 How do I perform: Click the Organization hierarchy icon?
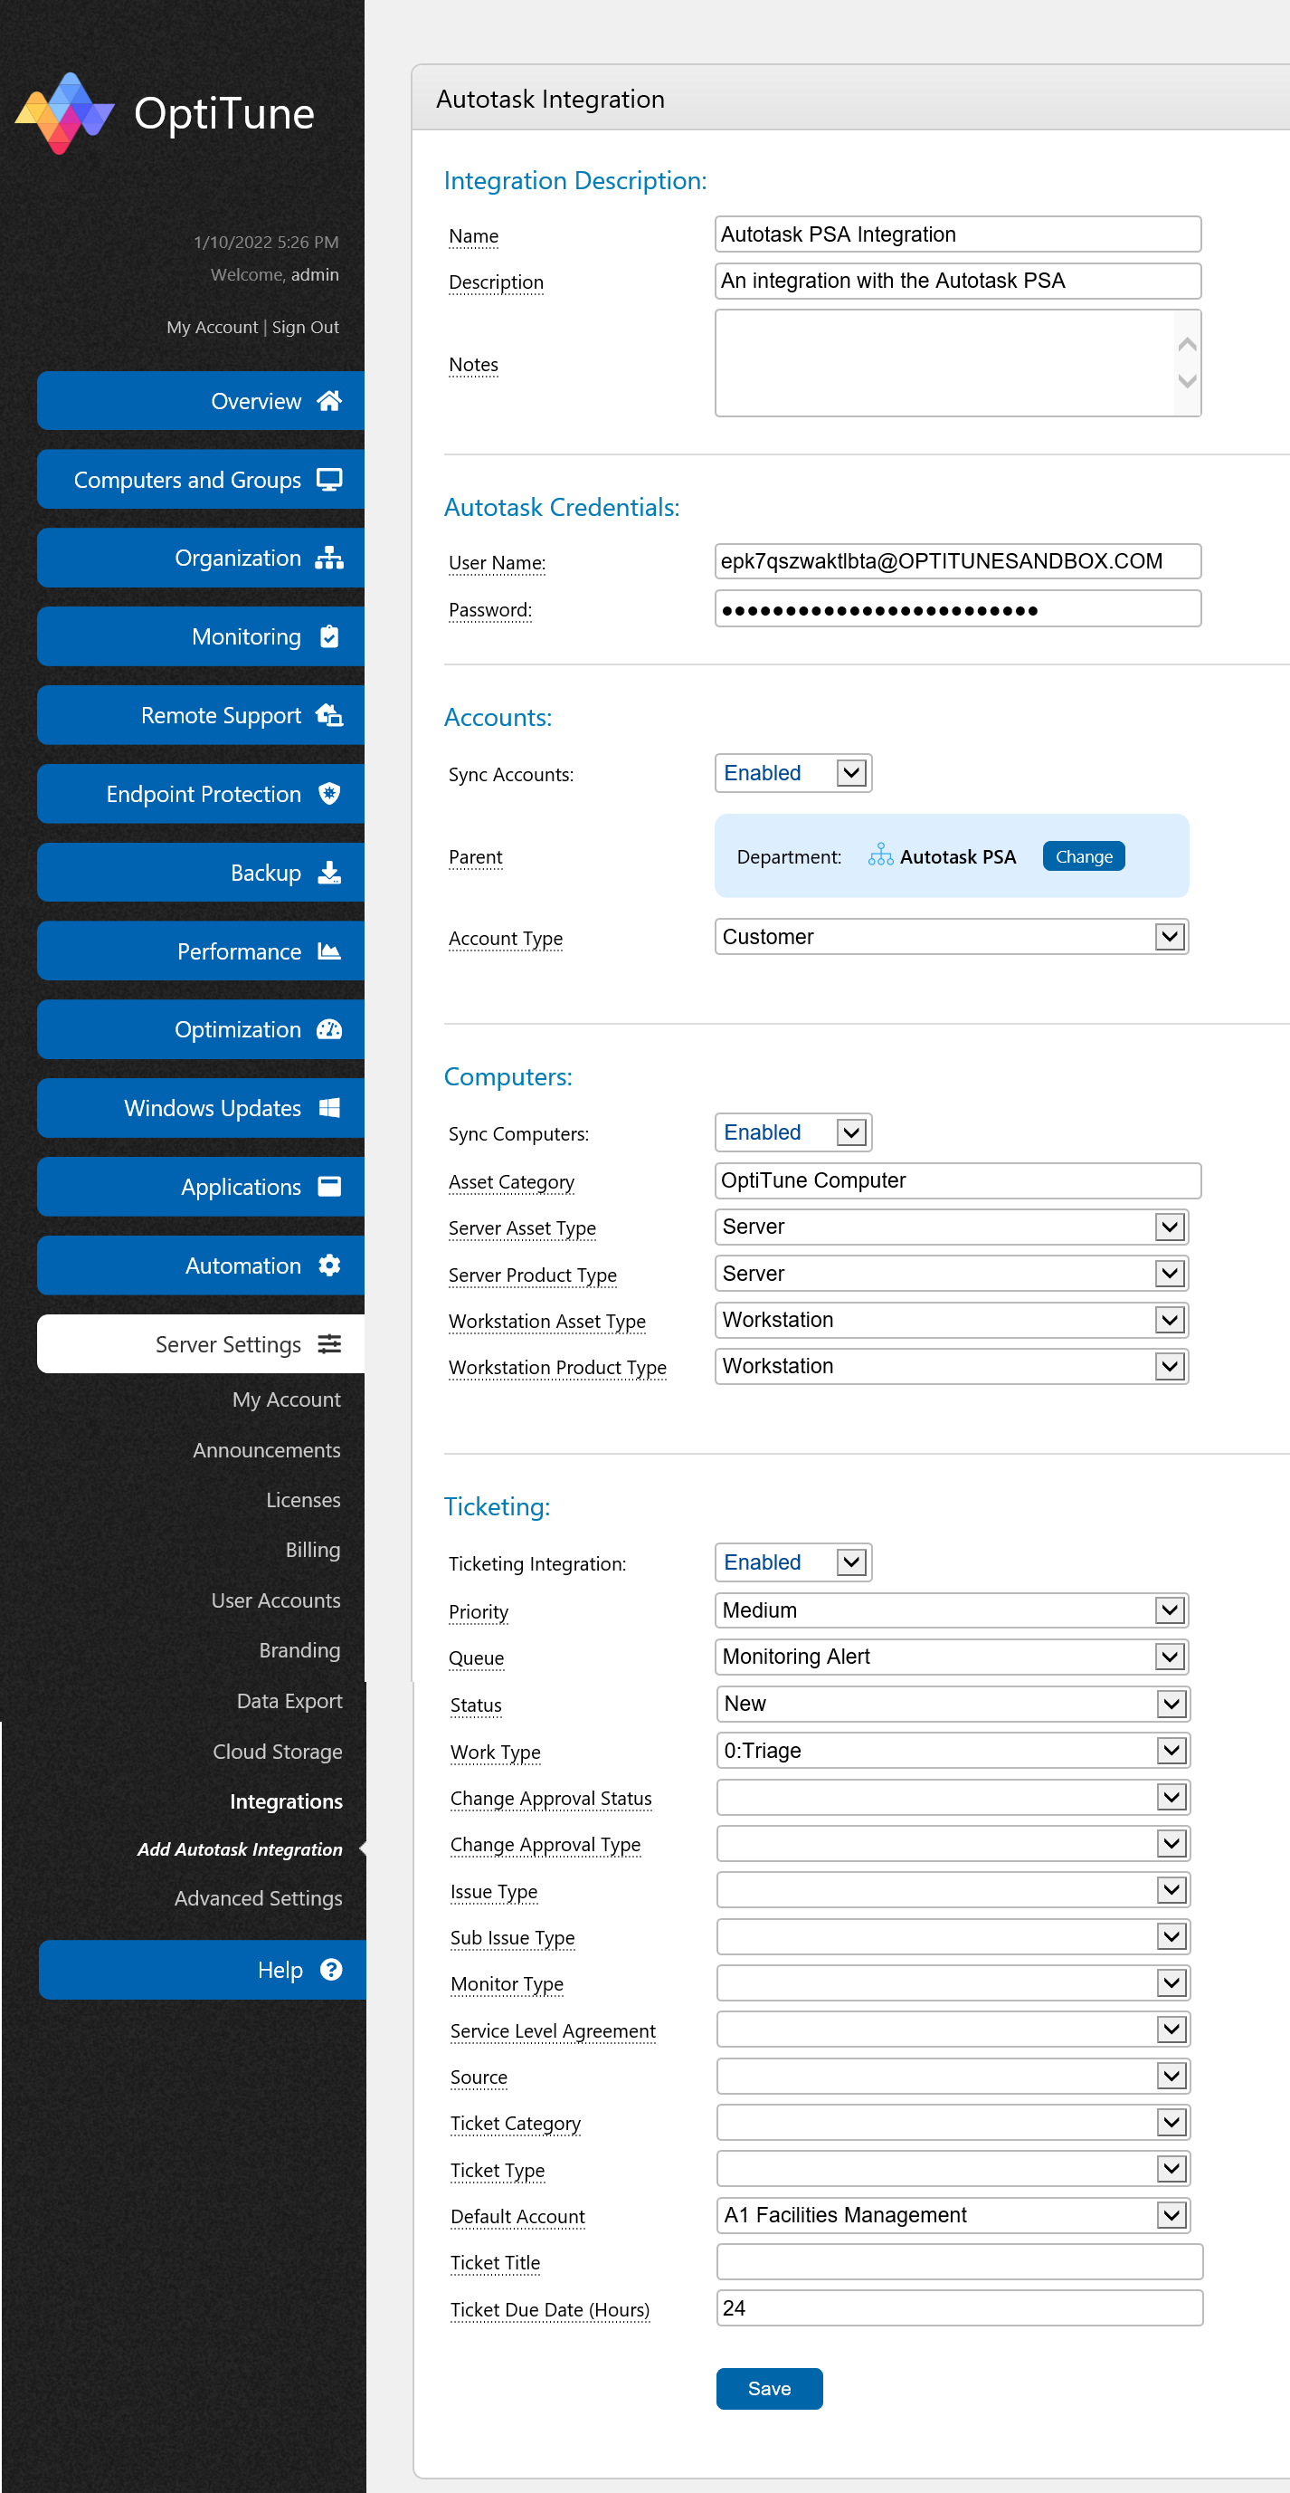[328, 558]
